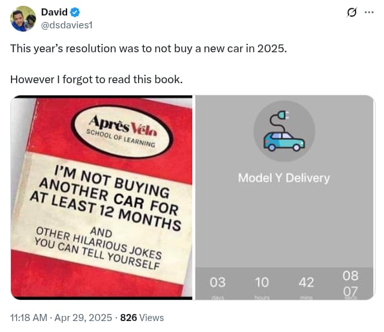Open the Grok explain-post icon
The height and width of the screenshot is (332, 384).
point(352,12)
